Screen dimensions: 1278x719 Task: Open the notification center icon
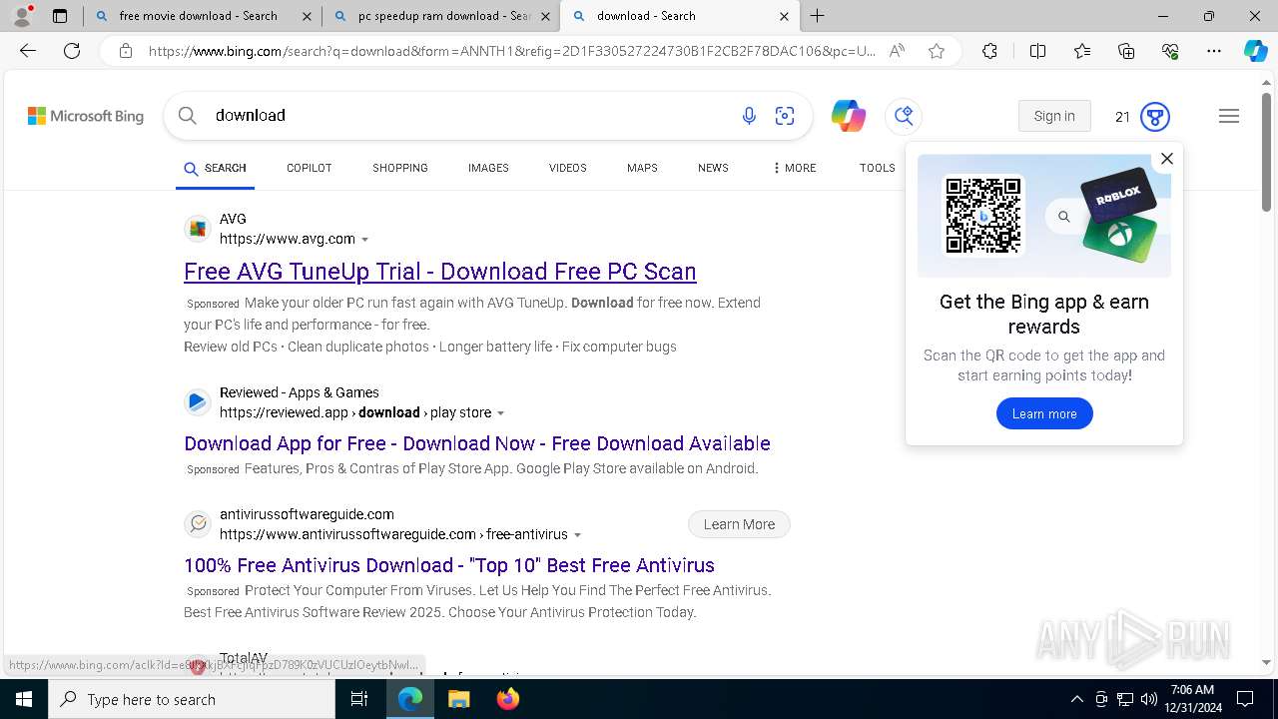pos(1245,699)
